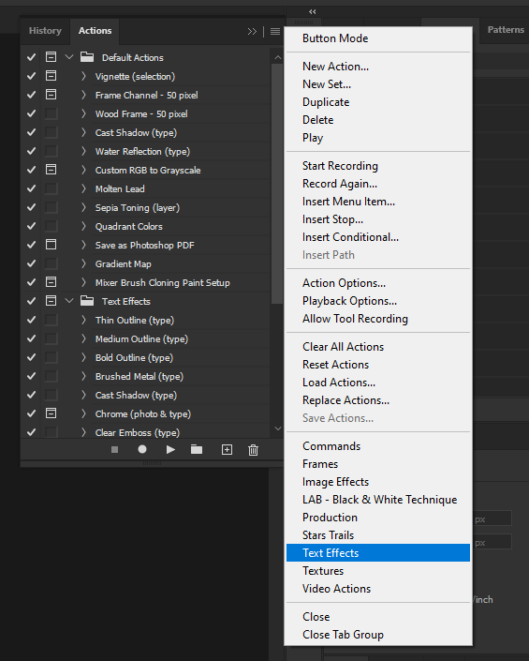Click the Begin recording circle button
Screen dimensions: 529x661
click(142, 449)
